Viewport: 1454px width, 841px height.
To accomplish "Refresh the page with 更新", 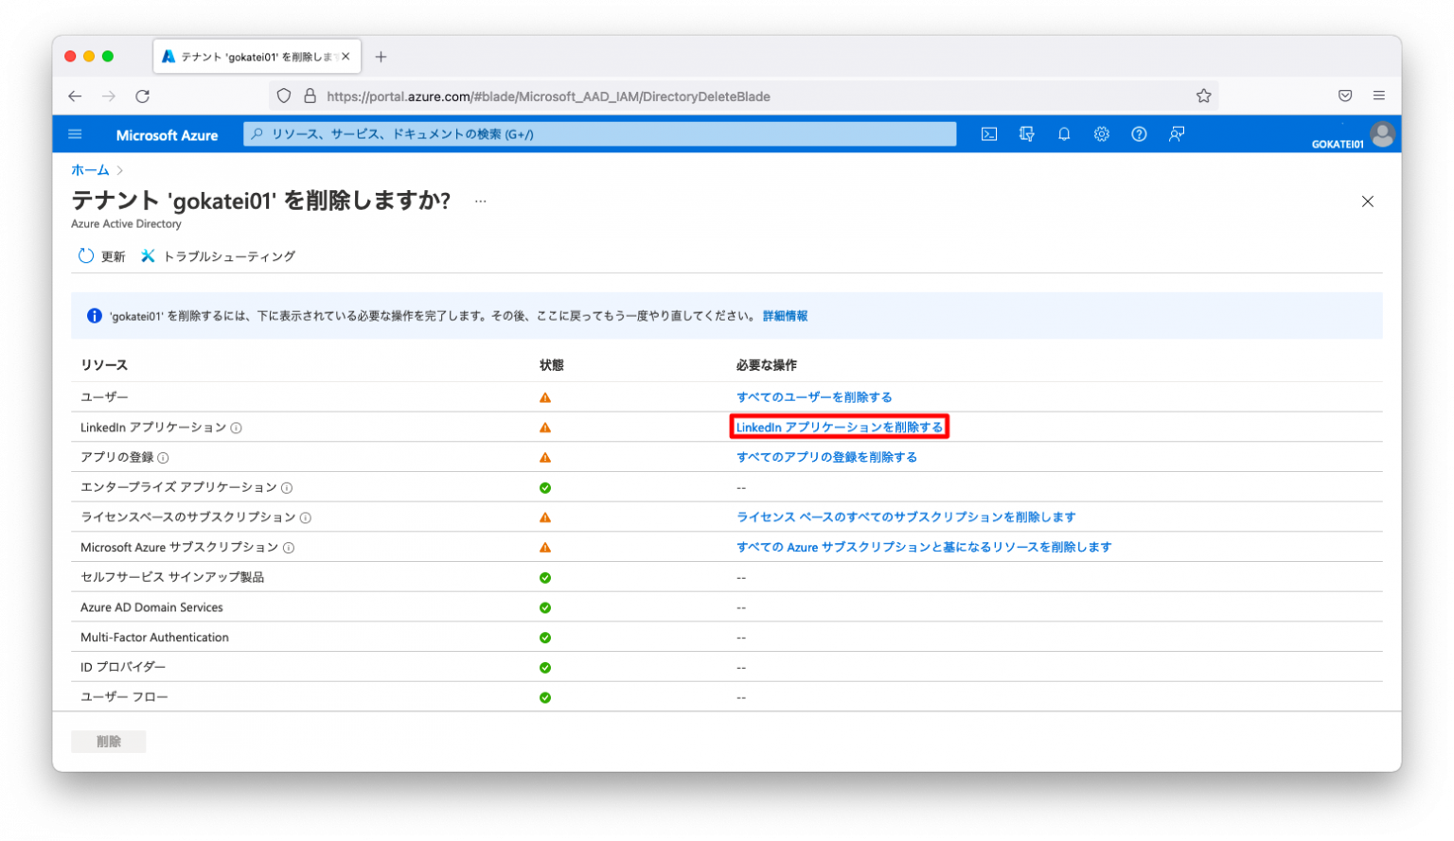I will click(102, 255).
